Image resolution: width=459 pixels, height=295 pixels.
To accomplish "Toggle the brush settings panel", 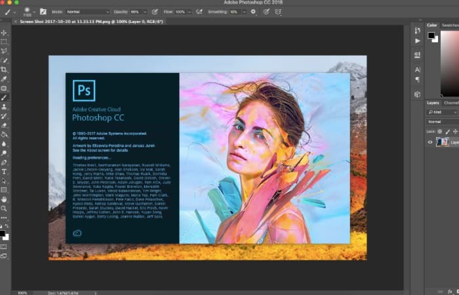I will pos(43,11).
